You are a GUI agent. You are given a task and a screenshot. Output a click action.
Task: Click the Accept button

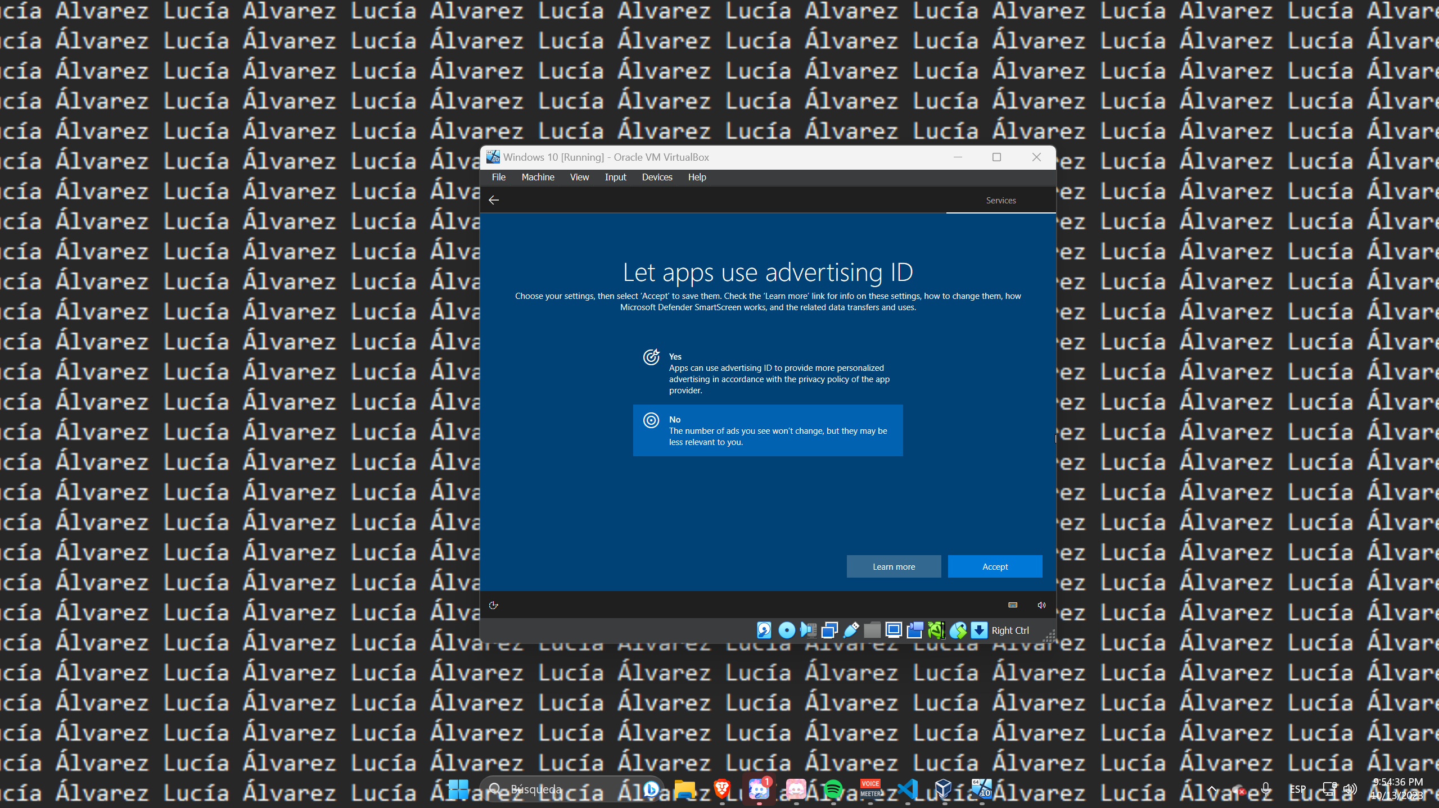(x=994, y=566)
